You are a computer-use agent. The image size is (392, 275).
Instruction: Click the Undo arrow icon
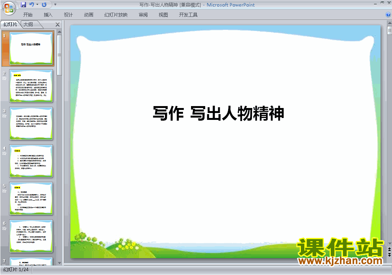click(31, 5)
